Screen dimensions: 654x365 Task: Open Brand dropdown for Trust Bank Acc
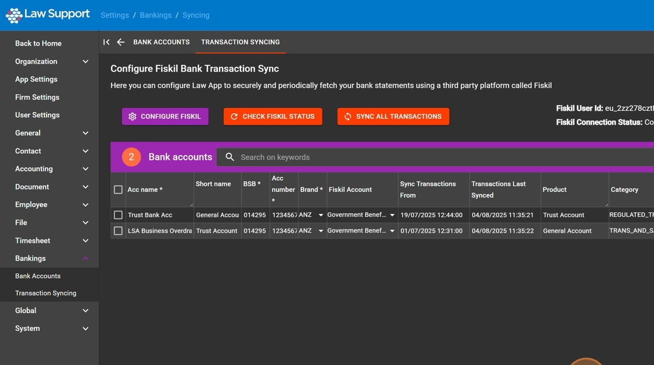coord(321,215)
